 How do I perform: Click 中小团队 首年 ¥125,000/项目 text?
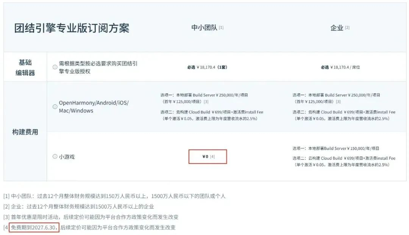tap(182, 102)
